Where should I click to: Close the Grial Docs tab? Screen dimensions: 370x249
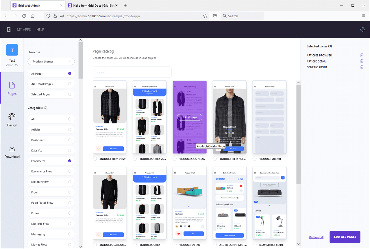[x=117, y=5]
